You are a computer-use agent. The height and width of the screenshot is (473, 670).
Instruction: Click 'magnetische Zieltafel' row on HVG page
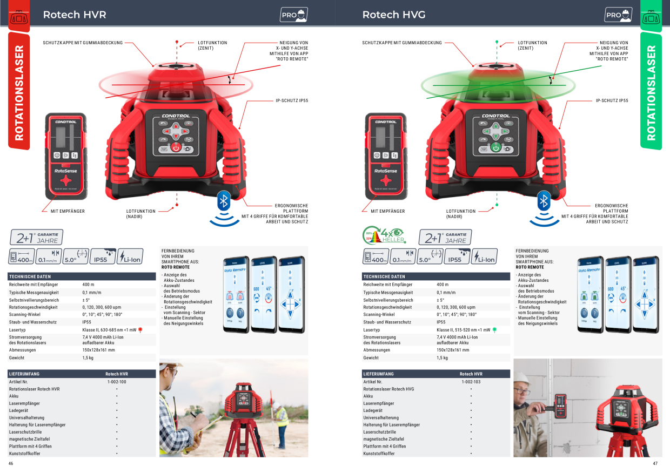tap(436, 439)
